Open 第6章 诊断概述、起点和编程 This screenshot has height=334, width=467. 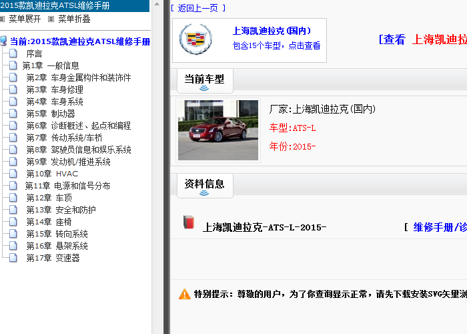[x=79, y=126]
